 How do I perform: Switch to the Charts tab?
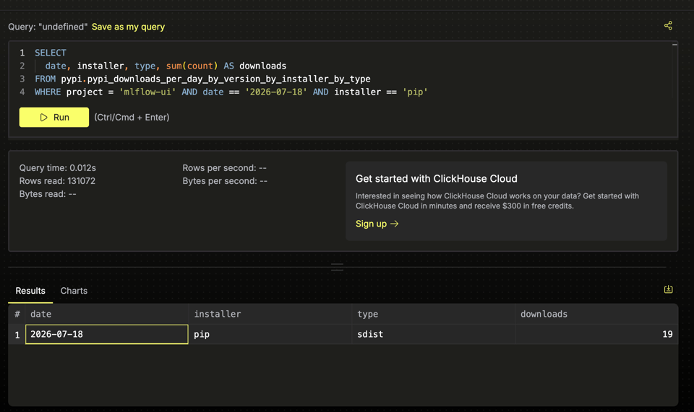tap(74, 291)
